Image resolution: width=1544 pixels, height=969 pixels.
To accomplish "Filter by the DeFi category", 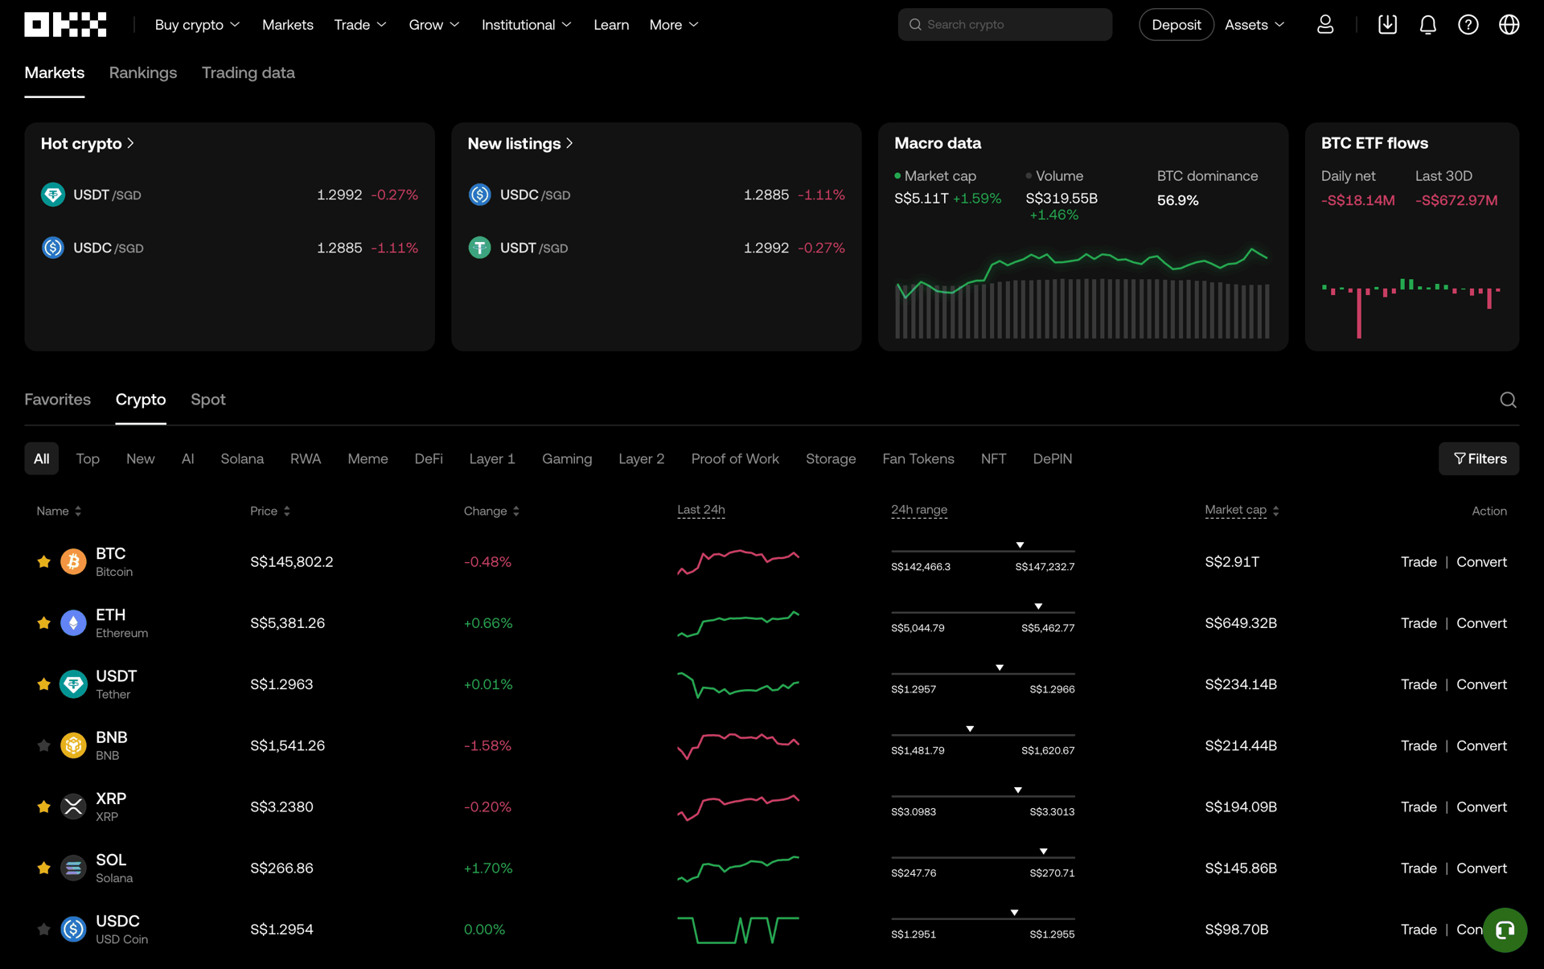I will coord(429,458).
